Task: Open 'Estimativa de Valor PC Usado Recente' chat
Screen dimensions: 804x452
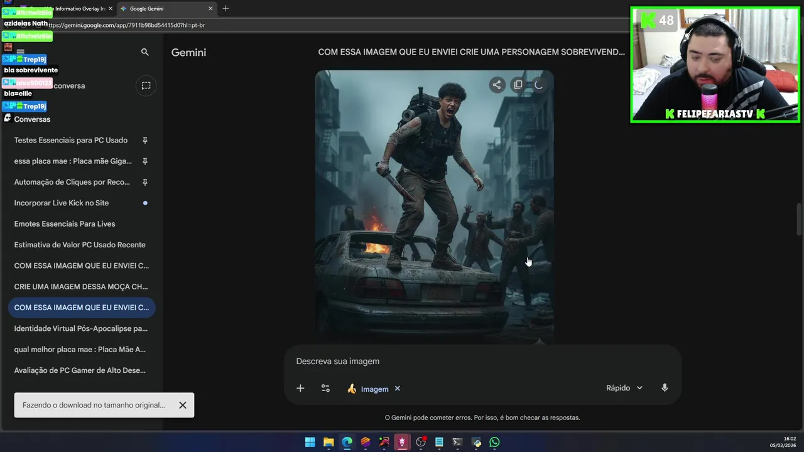Action: click(82, 245)
